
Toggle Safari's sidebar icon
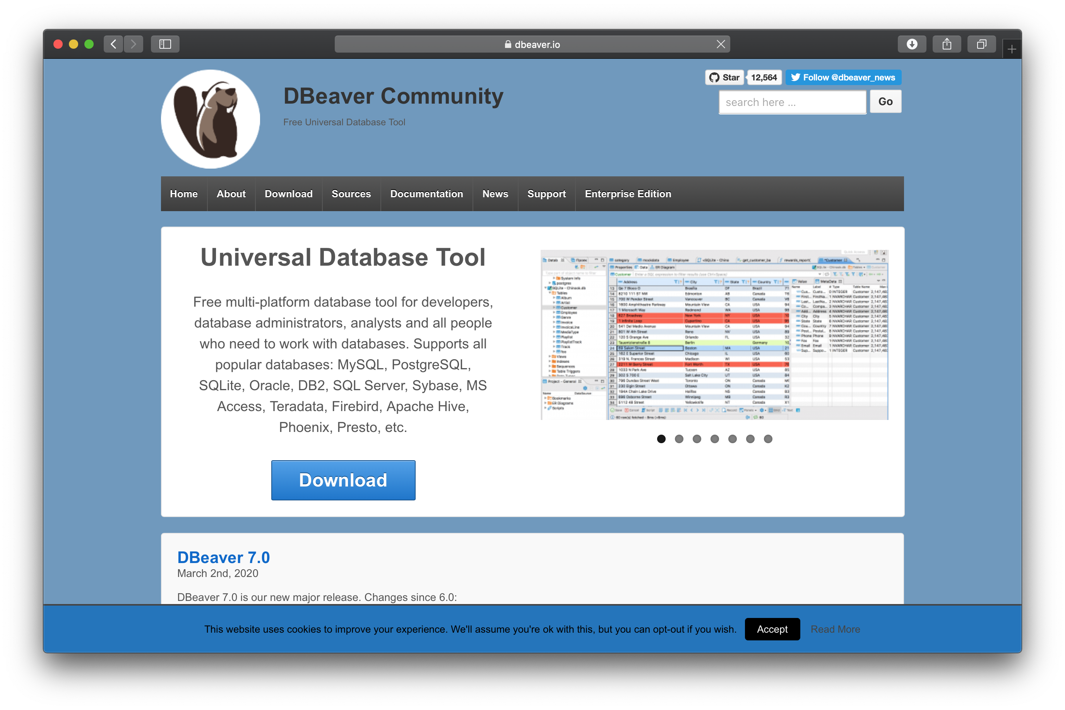(165, 44)
